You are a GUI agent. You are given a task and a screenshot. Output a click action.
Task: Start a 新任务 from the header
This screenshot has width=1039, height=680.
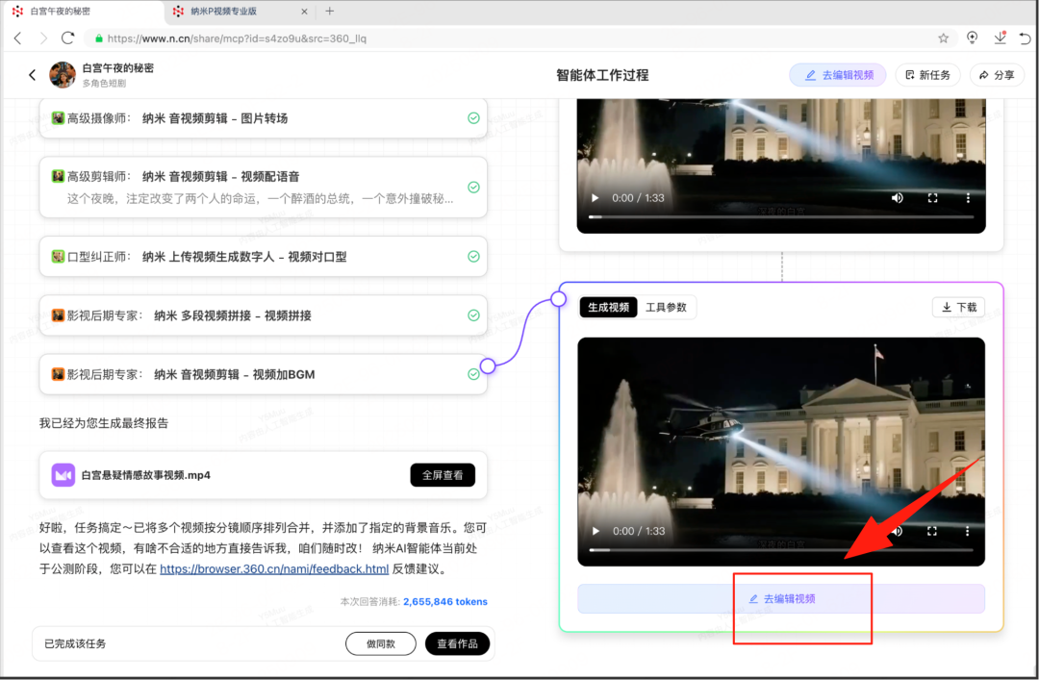[927, 75]
